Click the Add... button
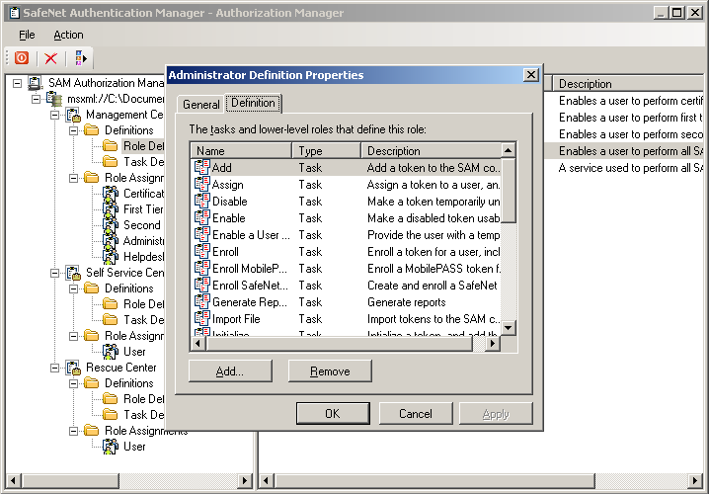The image size is (709, 494). pyautogui.click(x=230, y=370)
